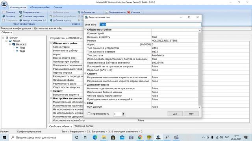Click Сохранить как toolbar icon

[x=21, y=12]
